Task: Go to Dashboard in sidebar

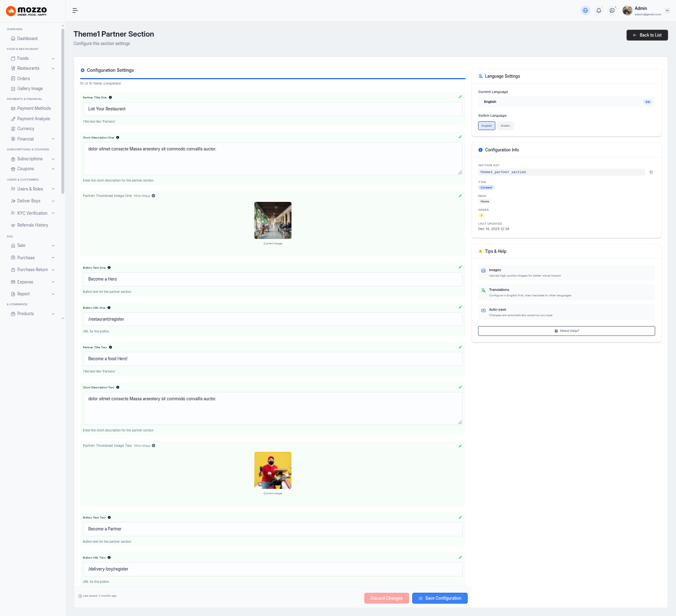Action: pyautogui.click(x=27, y=39)
